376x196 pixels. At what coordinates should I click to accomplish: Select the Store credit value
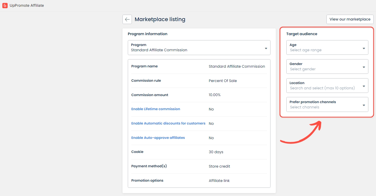click(x=219, y=166)
